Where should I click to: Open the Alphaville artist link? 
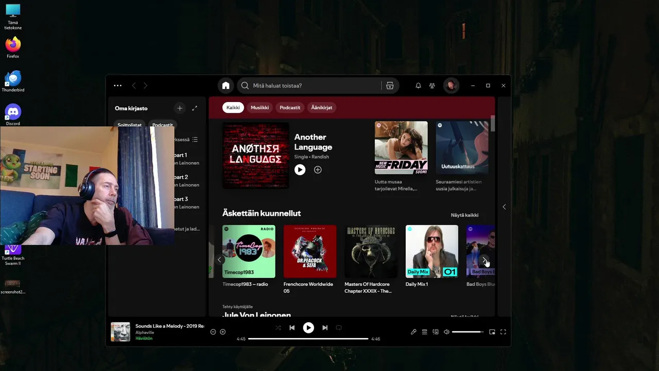point(145,332)
